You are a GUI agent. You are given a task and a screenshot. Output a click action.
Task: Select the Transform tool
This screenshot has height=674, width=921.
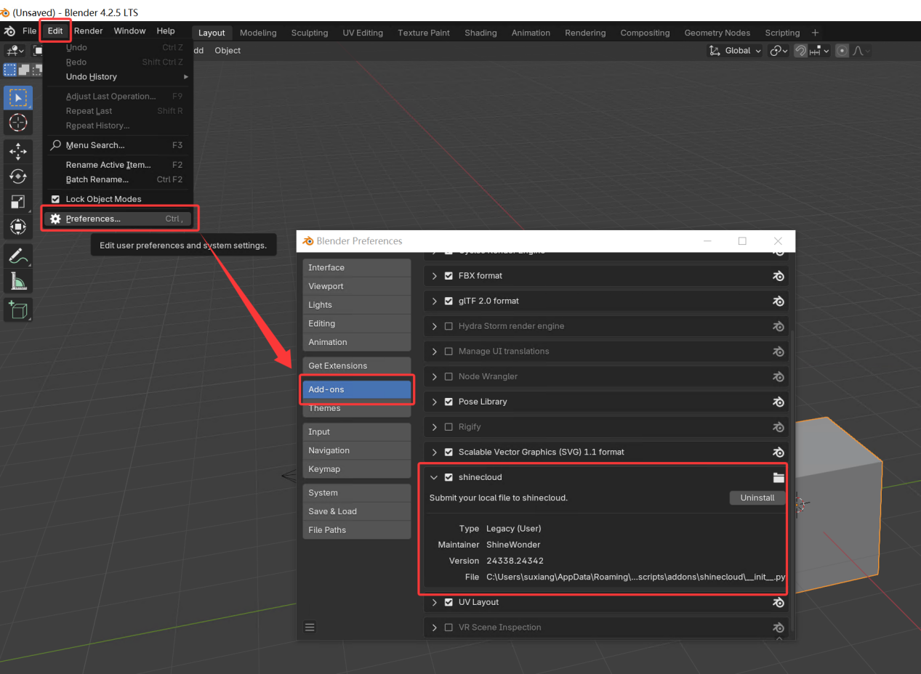coord(18,227)
